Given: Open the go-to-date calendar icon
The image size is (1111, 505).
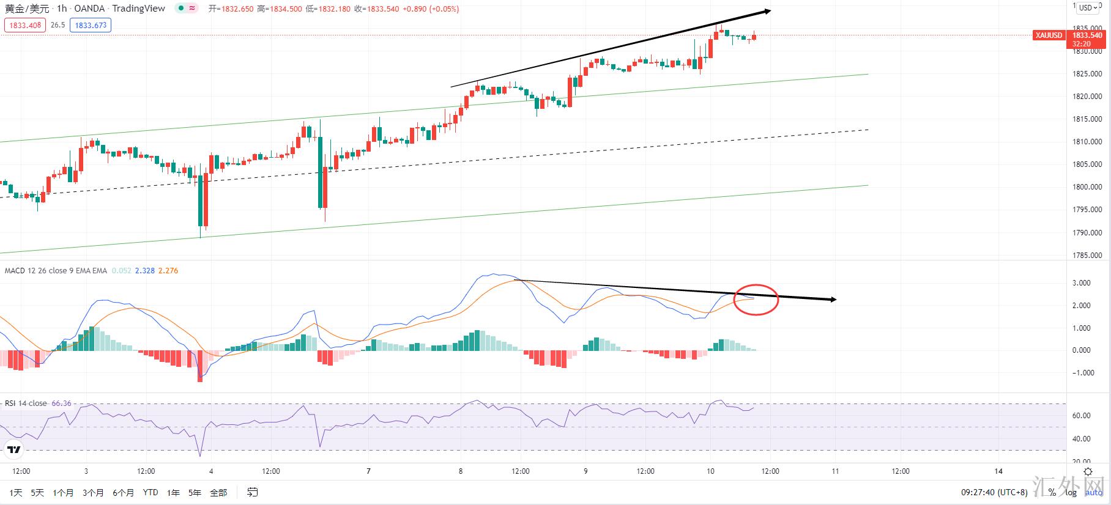Looking at the screenshot, I should click(252, 492).
